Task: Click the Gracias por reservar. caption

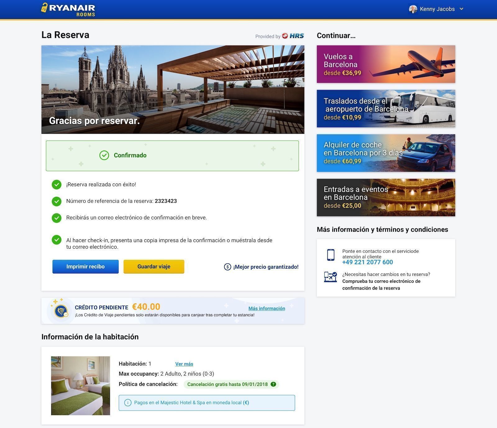Action: pyautogui.click(x=94, y=121)
